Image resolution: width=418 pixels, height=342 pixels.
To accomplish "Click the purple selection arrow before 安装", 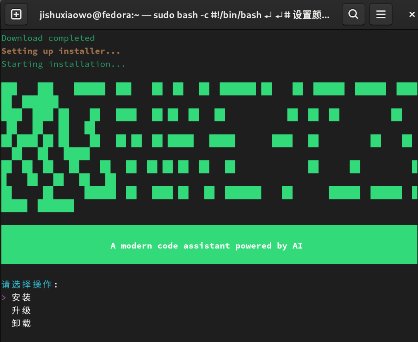I will (x=4, y=298).
